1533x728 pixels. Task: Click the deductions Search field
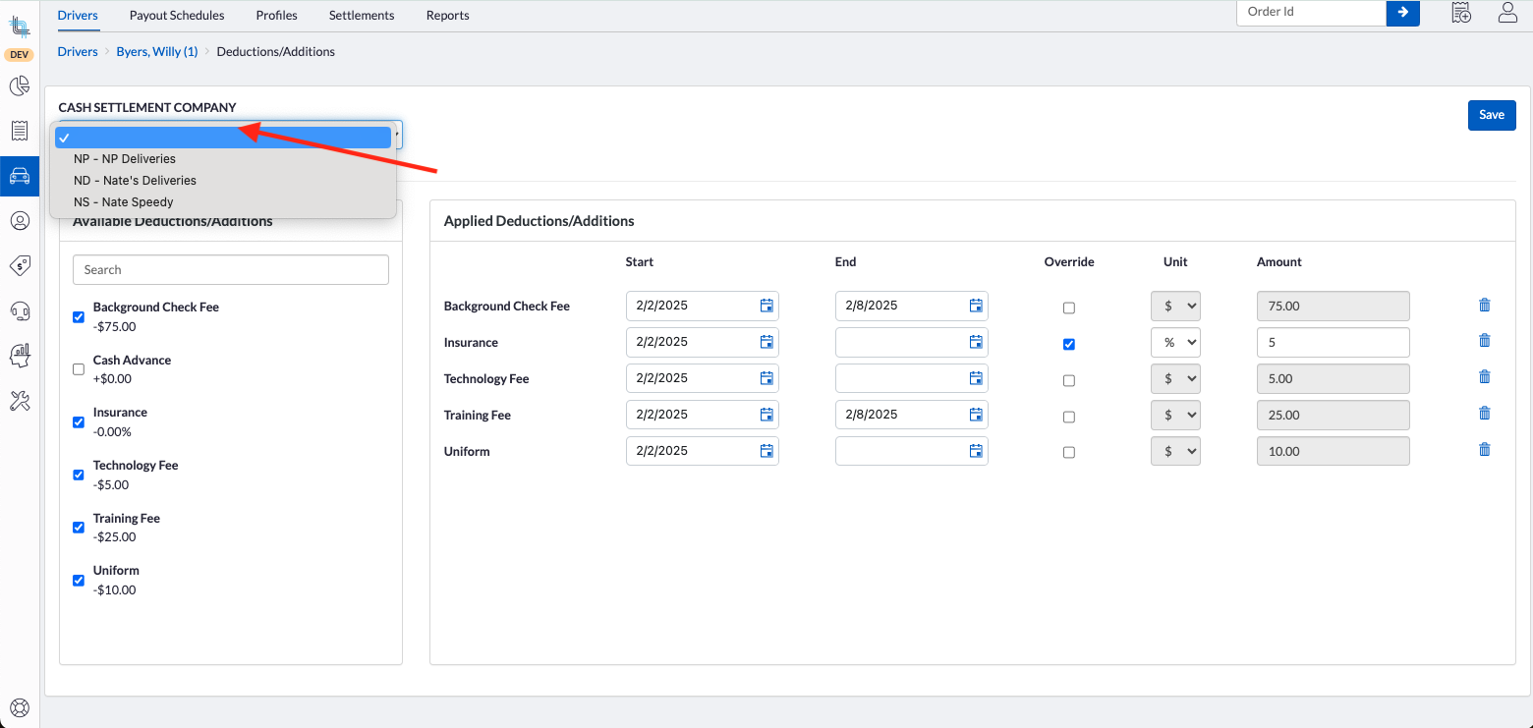(x=231, y=270)
